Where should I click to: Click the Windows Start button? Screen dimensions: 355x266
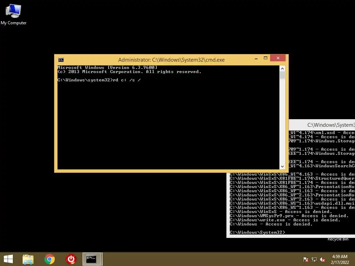(8, 259)
